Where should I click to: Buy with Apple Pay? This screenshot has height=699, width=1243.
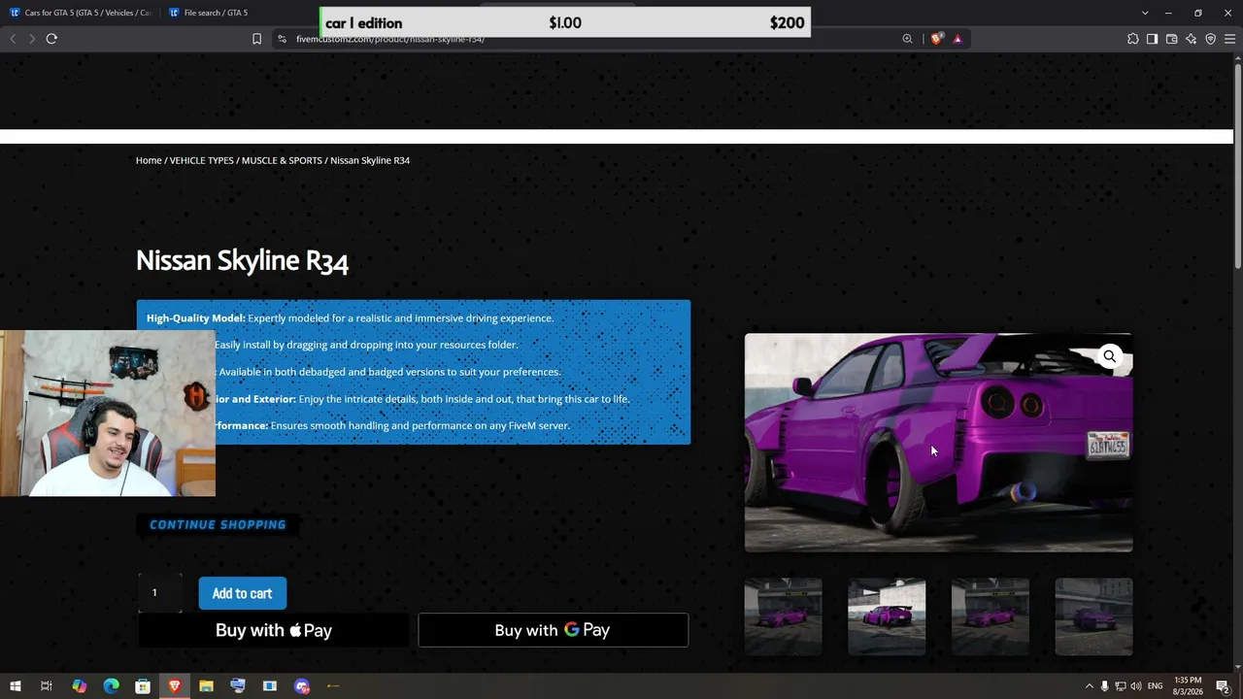274,630
